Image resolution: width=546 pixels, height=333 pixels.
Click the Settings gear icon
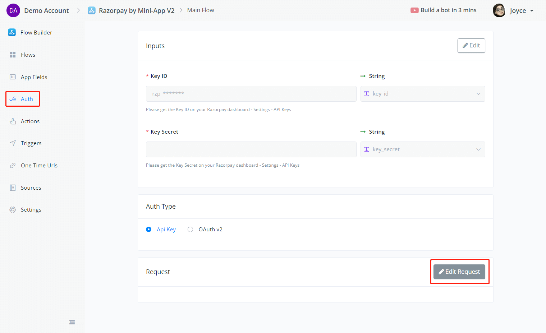pyautogui.click(x=13, y=210)
